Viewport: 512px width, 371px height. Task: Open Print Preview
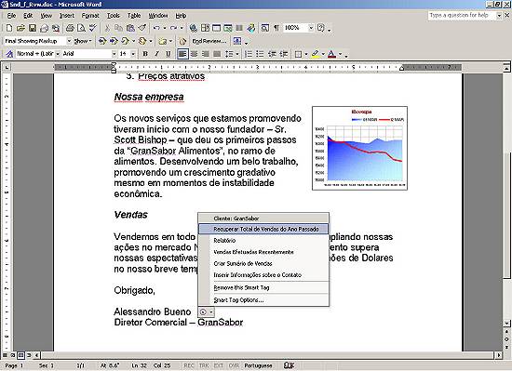point(81,28)
